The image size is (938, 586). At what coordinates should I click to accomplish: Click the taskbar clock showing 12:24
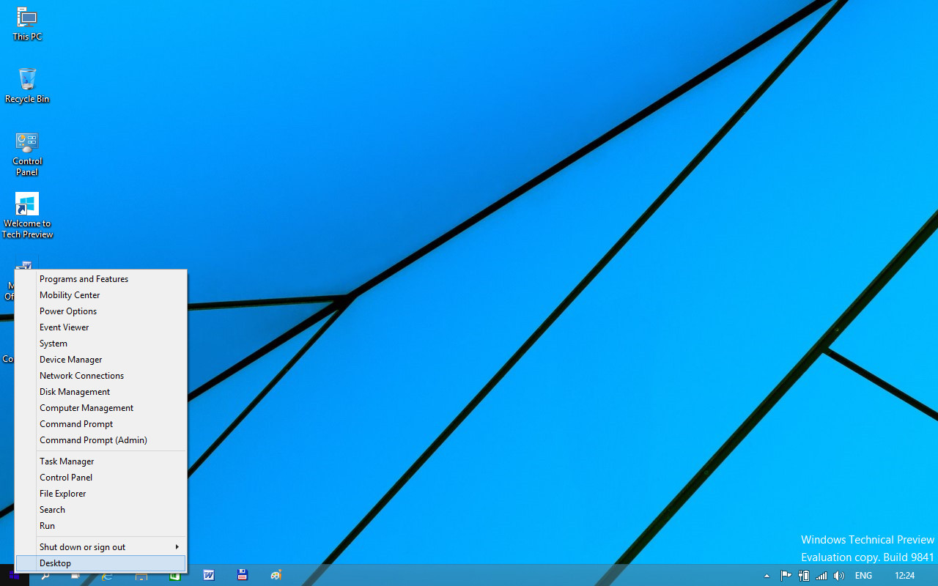904,576
